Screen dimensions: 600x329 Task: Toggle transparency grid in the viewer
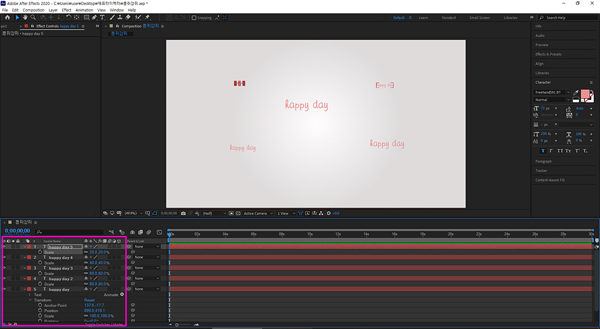pos(238,213)
